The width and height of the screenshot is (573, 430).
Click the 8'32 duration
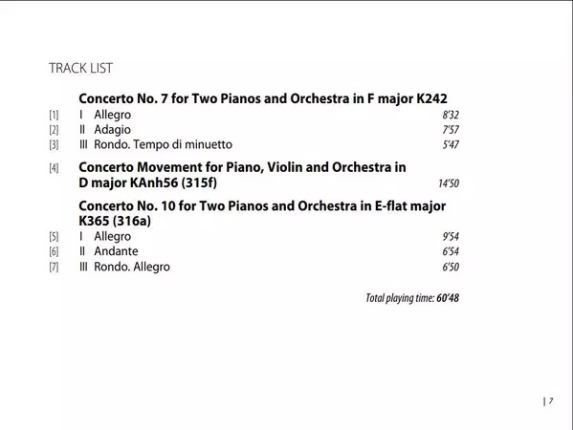(451, 115)
